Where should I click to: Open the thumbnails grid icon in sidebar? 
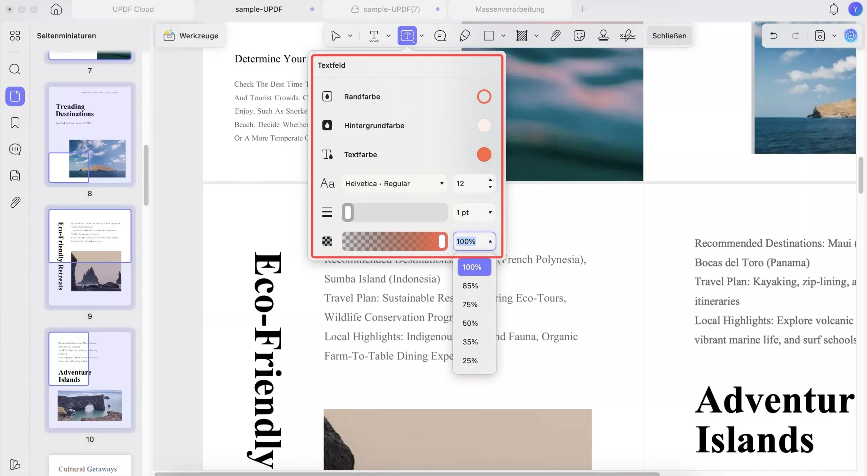15,36
